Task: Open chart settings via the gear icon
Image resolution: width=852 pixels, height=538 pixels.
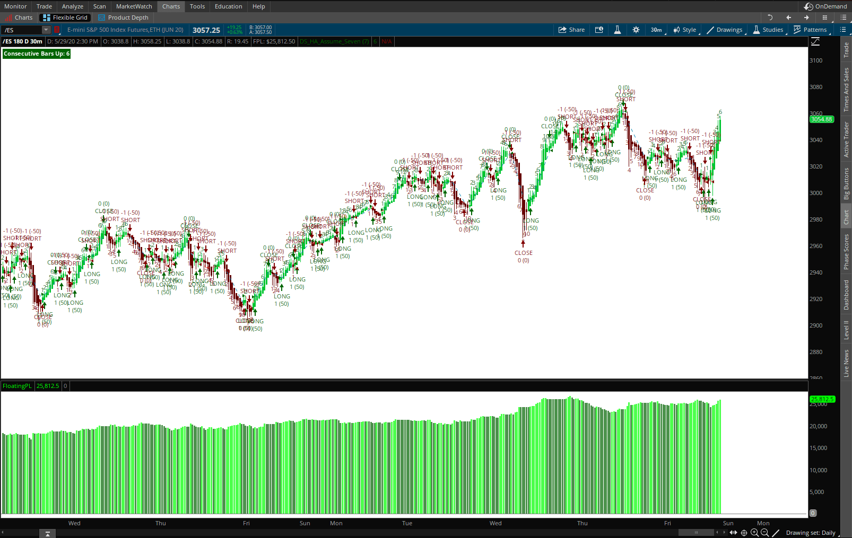Action: pyautogui.click(x=636, y=30)
